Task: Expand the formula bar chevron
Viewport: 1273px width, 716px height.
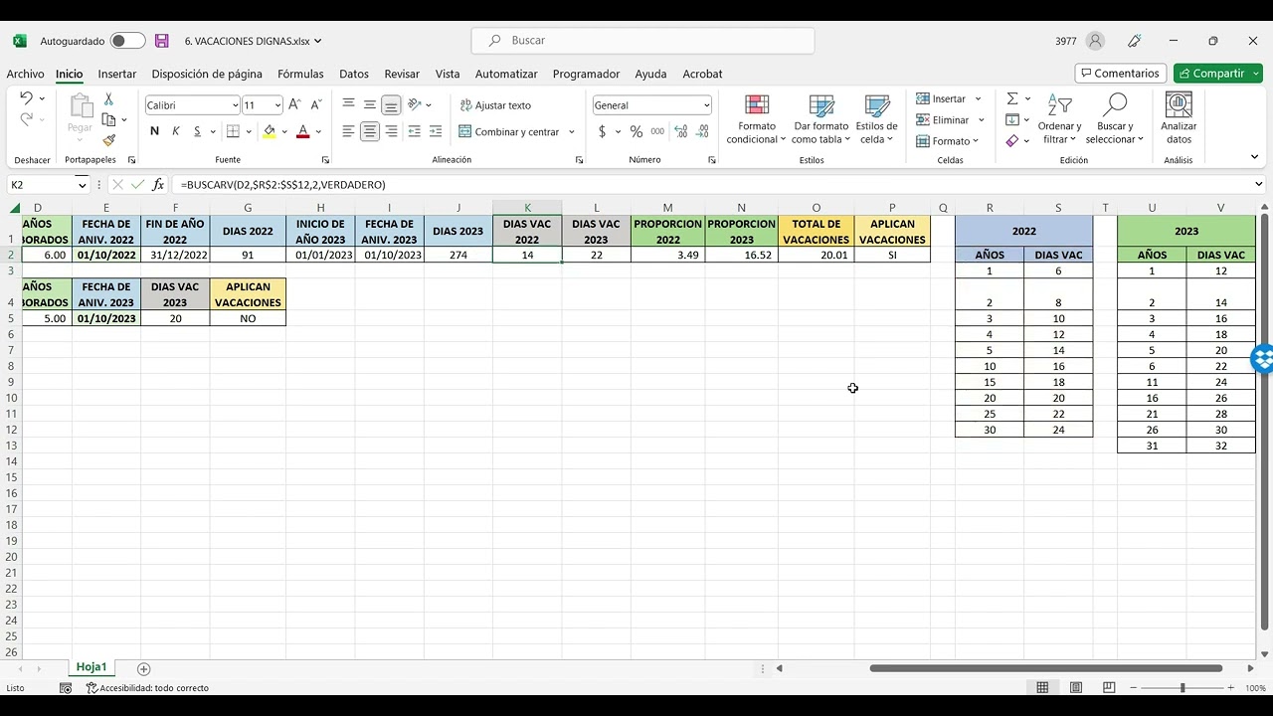Action: pyautogui.click(x=1258, y=184)
